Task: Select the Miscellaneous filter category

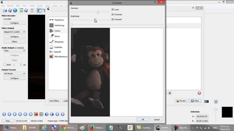Action: click(58, 56)
